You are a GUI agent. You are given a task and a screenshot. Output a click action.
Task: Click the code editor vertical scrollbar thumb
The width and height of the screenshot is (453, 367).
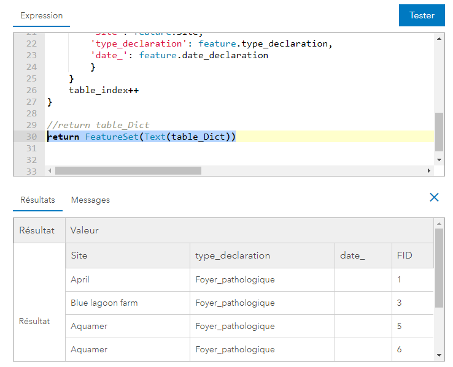[x=439, y=132]
